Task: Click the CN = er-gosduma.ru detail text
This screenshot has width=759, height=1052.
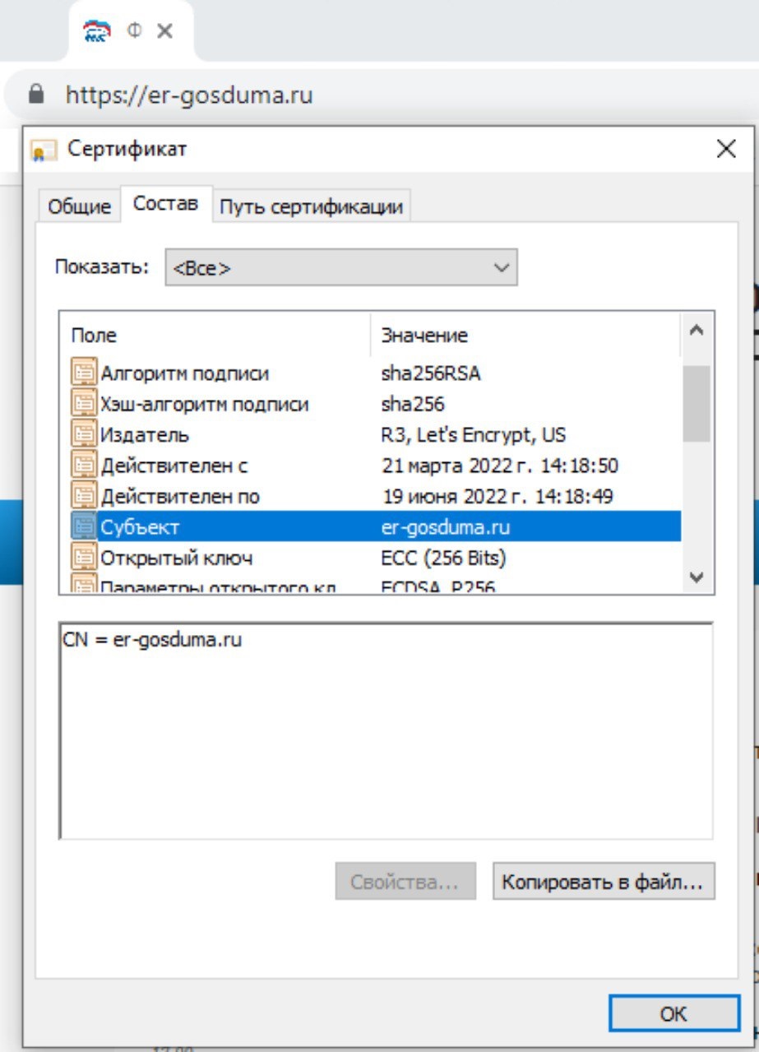Action: coord(152,640)
